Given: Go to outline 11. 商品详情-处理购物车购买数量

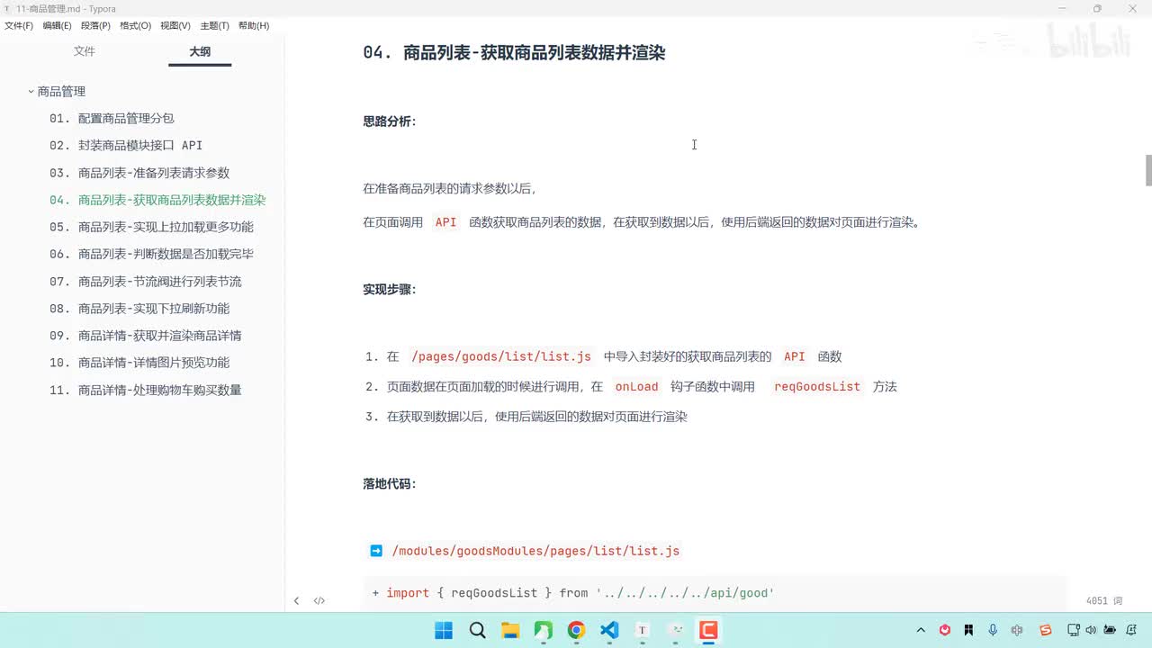Looking at the screenshot, I should (146, 390).
